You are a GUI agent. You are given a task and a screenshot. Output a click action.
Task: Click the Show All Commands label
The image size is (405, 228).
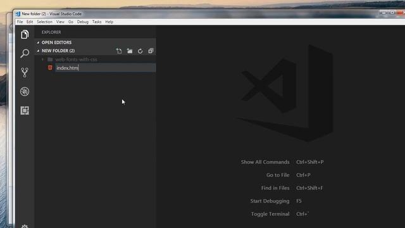[265, 162]
